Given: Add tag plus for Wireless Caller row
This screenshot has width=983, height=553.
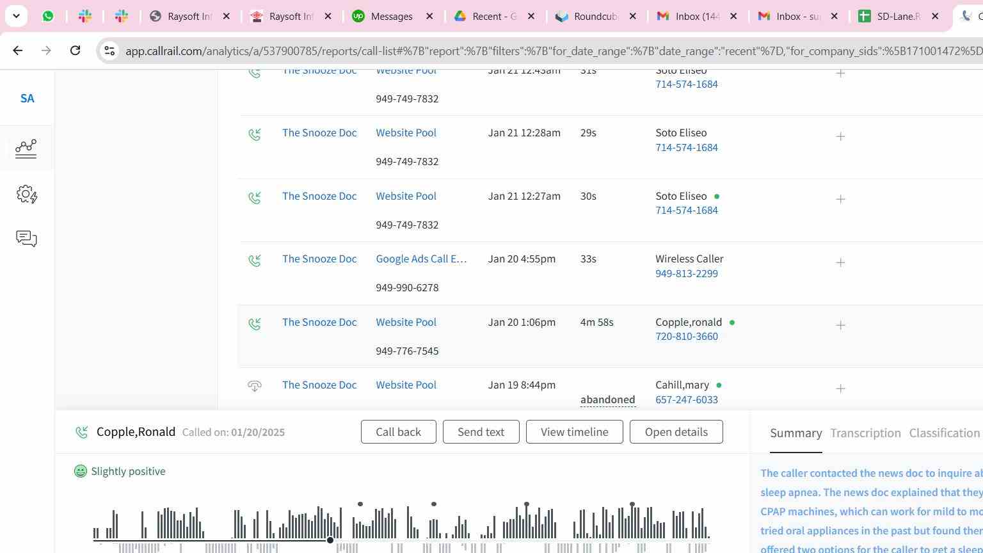Looking at the screenshot, I should pos(840,262).
